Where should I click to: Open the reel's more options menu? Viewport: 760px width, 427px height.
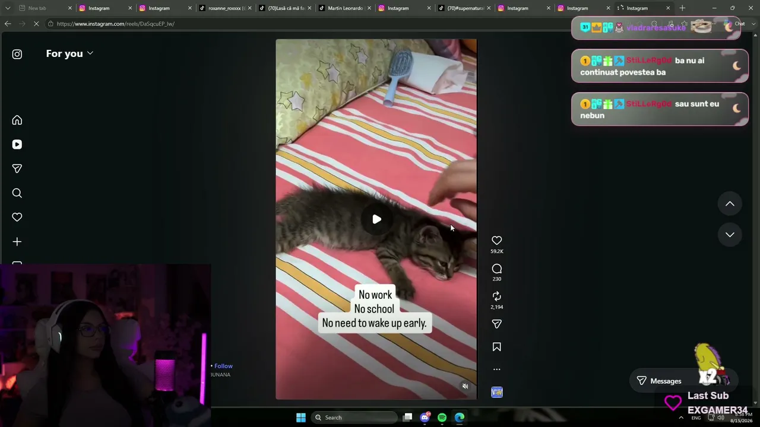497,369
